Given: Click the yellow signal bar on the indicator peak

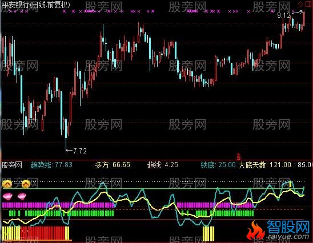Looking at the screenshot, I should coord(291,184).
